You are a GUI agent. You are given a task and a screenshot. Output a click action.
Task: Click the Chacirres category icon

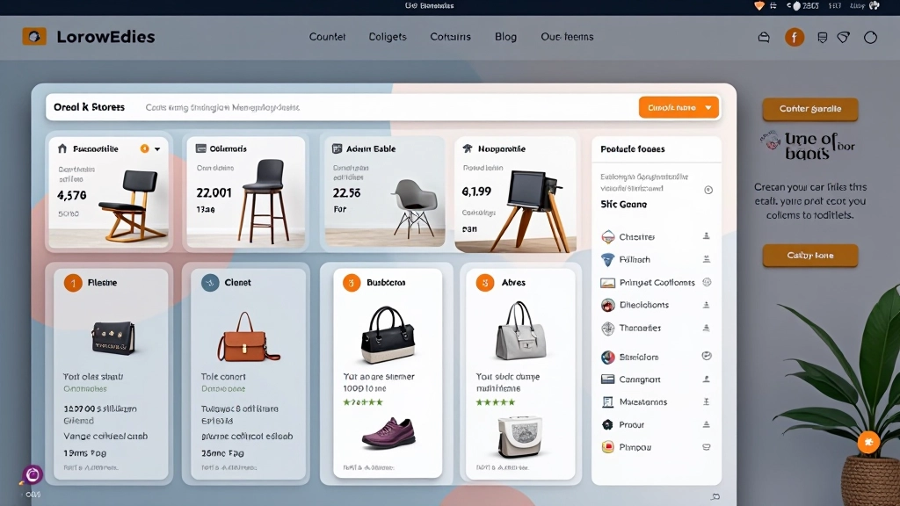608,236
